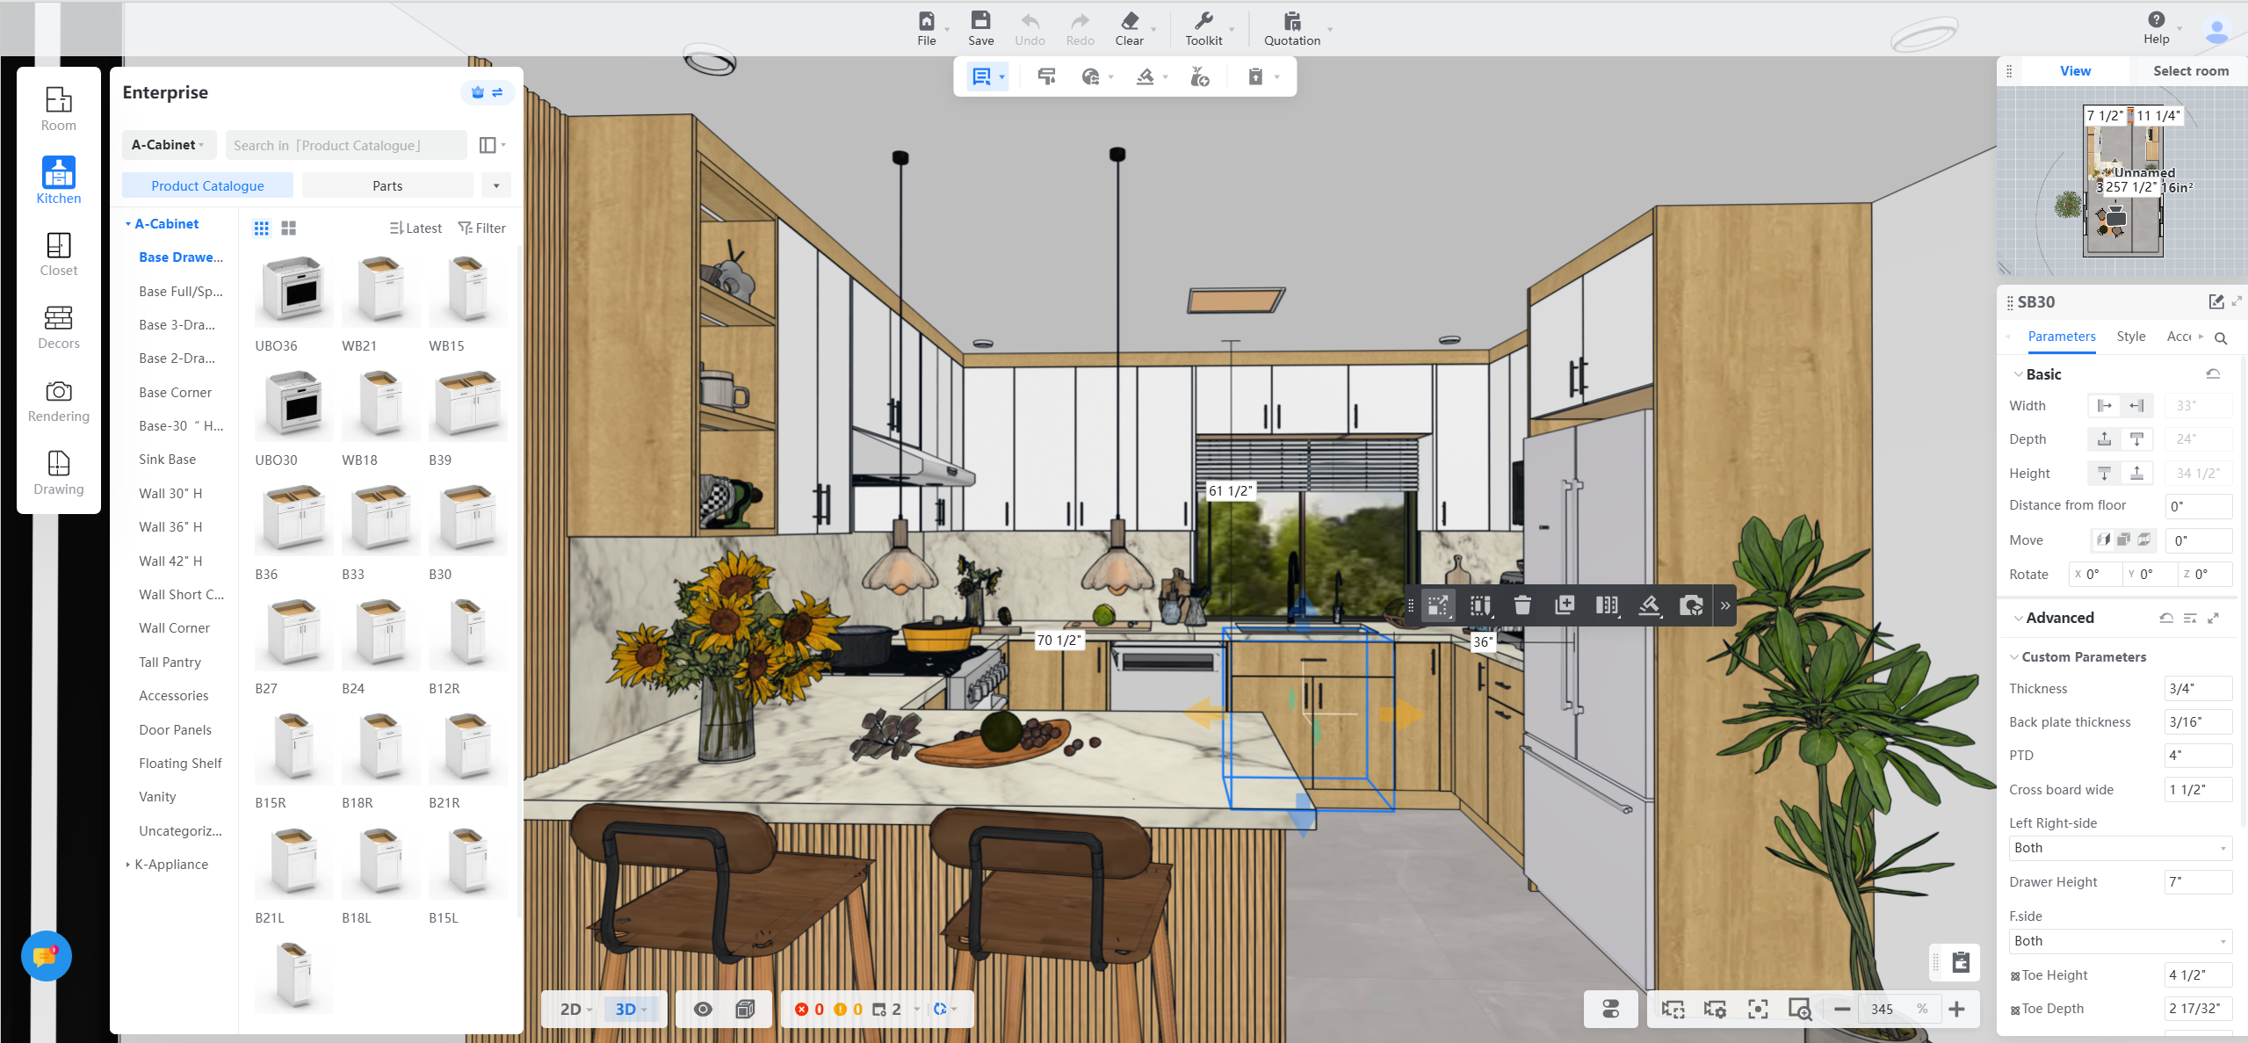This screenshot has width=2248, height=1043.
Task: Sort catalogue by Latest
Action: (x=416, y=228)
